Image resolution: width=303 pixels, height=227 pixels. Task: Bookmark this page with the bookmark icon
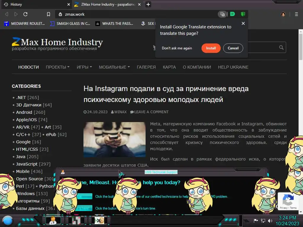[49, 14]
